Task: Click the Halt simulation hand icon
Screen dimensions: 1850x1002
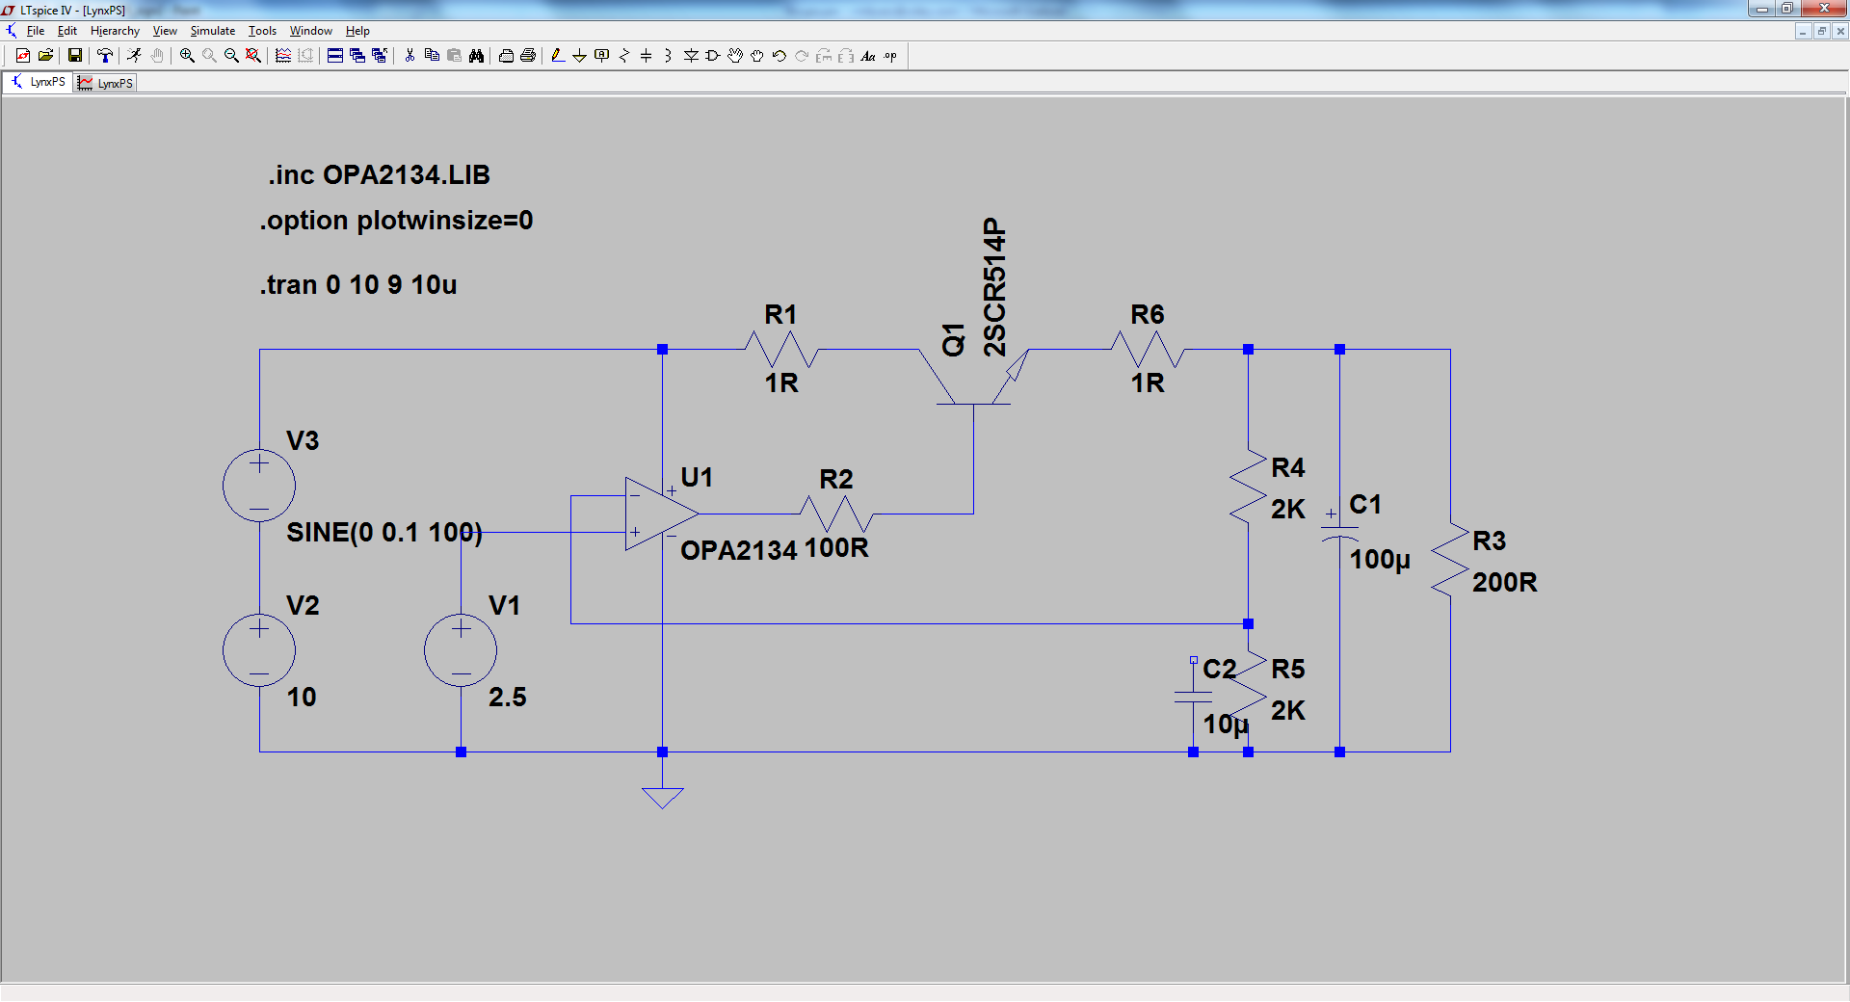Action: tap(157, 56)
